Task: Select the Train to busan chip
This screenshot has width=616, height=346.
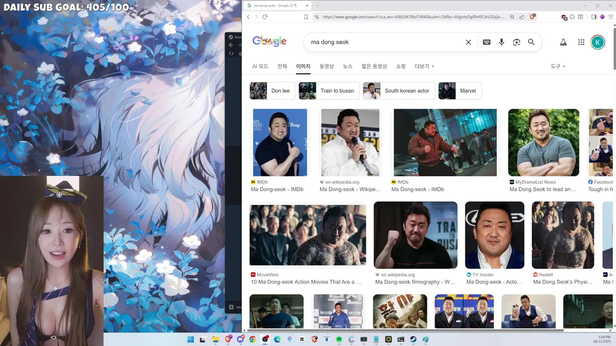Action: pyautogui.click(x=329, y=91)
